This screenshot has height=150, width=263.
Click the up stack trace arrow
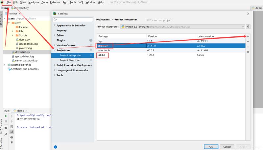pos(12,116)
